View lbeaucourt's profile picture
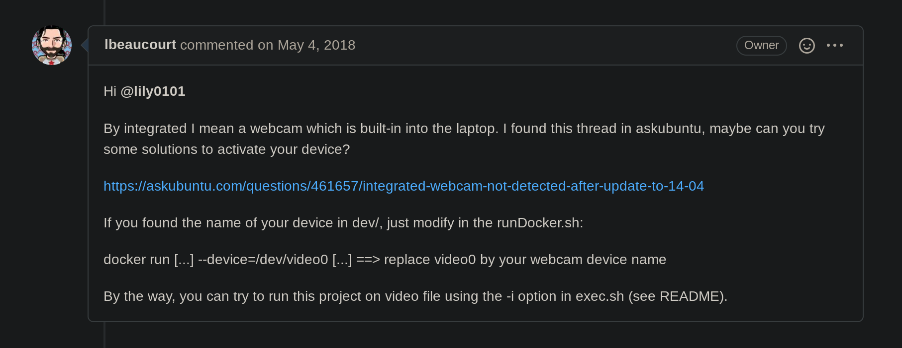The width and height of the screenshot is (902, 348). pos(51,45)
